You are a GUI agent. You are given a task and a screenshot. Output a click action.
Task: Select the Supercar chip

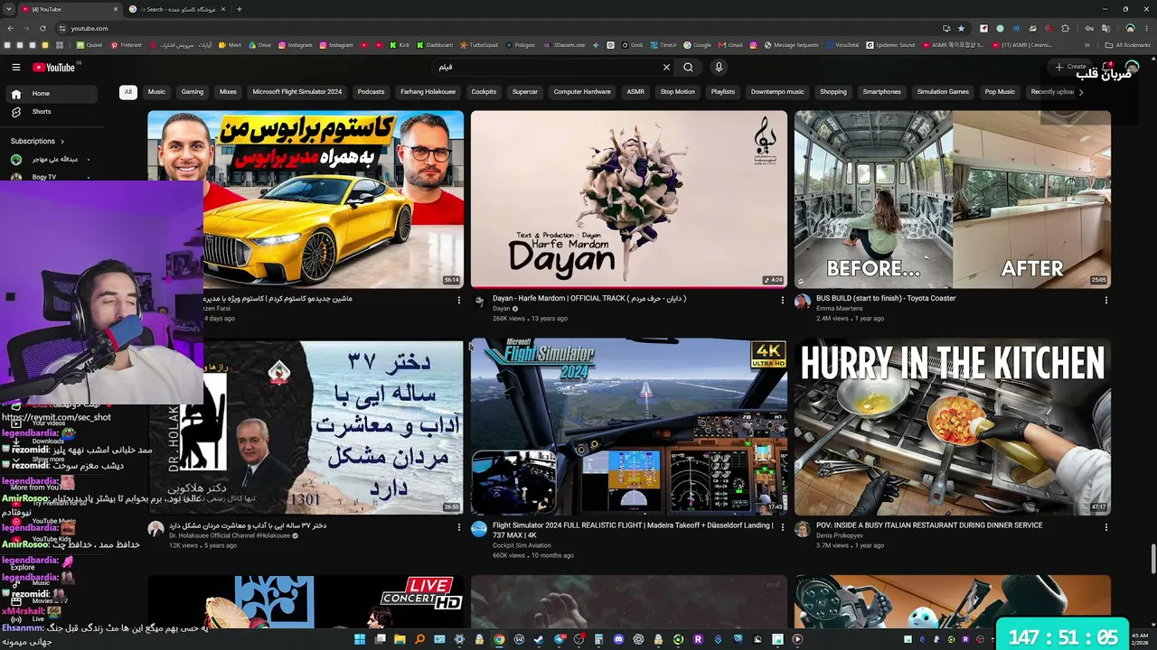click(x=525, y=92)
